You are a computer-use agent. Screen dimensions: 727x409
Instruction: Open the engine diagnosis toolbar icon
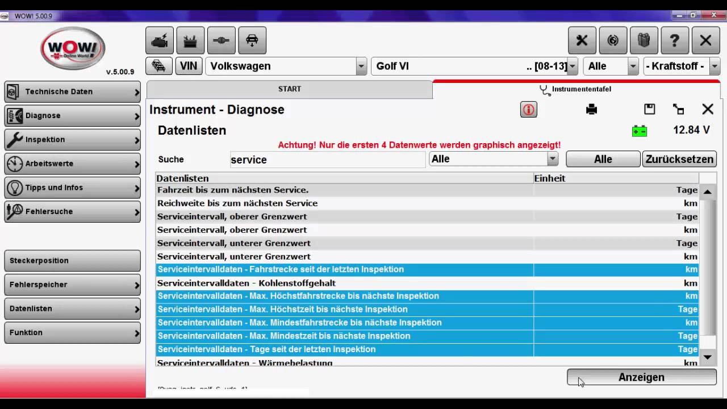click(160, 40)
